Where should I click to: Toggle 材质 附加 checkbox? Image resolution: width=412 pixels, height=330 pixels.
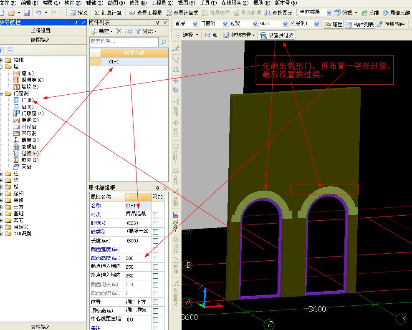pyautogui.click(x=156, y=214)
